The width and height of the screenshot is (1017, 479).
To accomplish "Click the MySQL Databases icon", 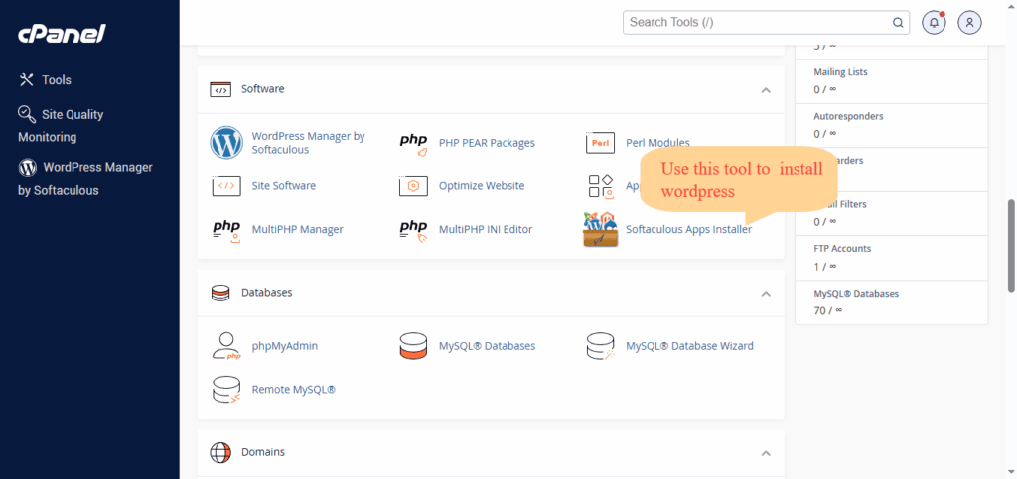I will coord(413,346).
